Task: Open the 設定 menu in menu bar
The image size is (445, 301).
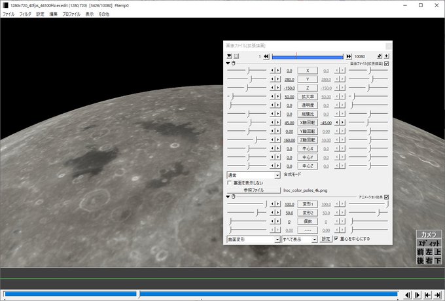Action: (x=41, y=14)
